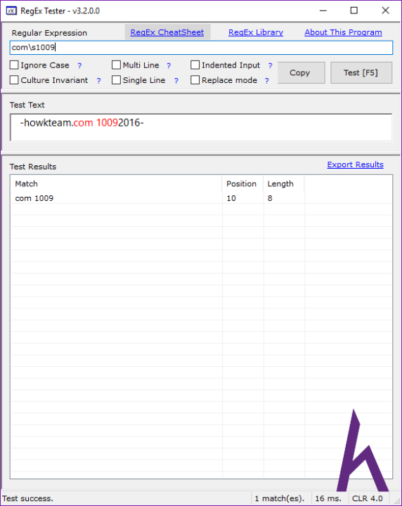Run the Test [F5] button

tap(361, 72)
